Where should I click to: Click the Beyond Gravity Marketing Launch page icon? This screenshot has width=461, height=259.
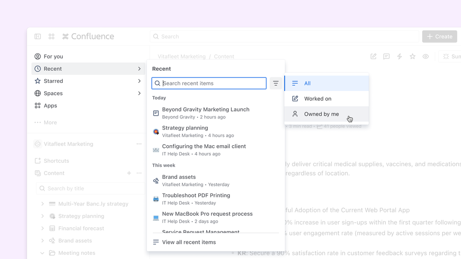pyautogui.click(x=156, y=113)
